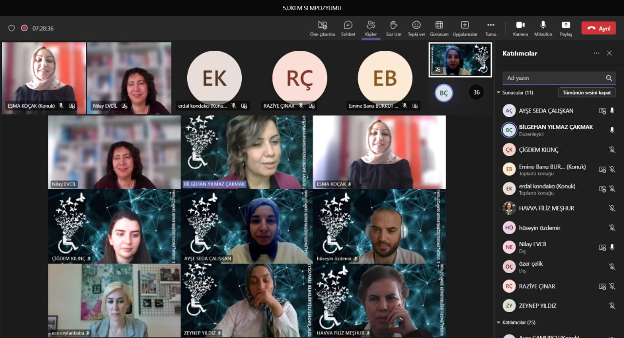
Task: Toggle microphone for ÇİĞDEM KILINÇ in list
Action: [612, 150]
